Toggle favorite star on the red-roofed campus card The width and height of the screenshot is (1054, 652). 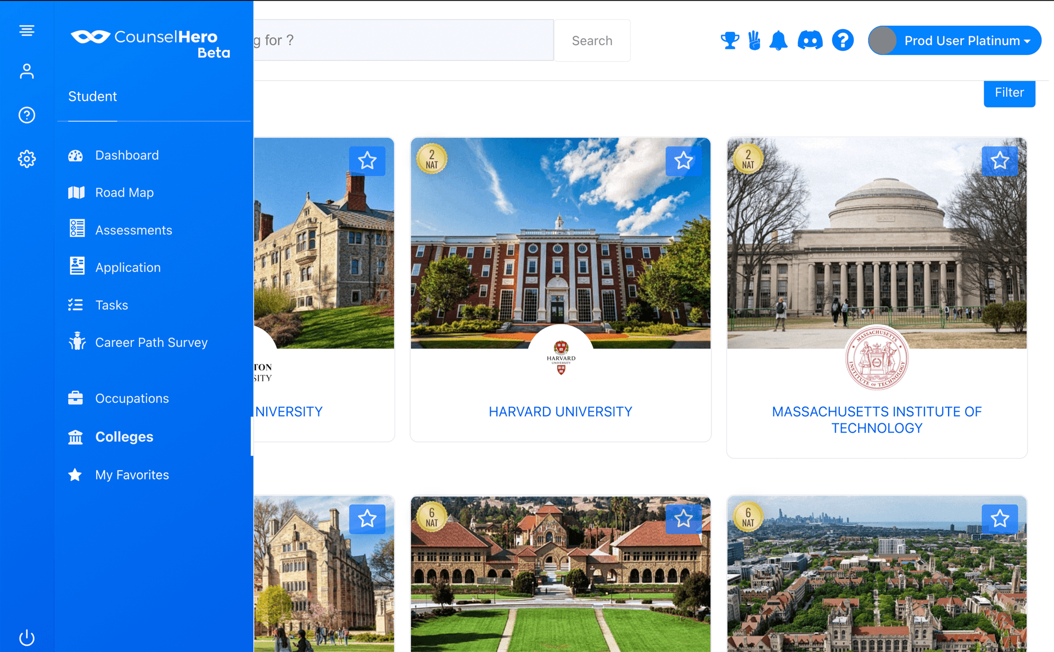(683, 519)
